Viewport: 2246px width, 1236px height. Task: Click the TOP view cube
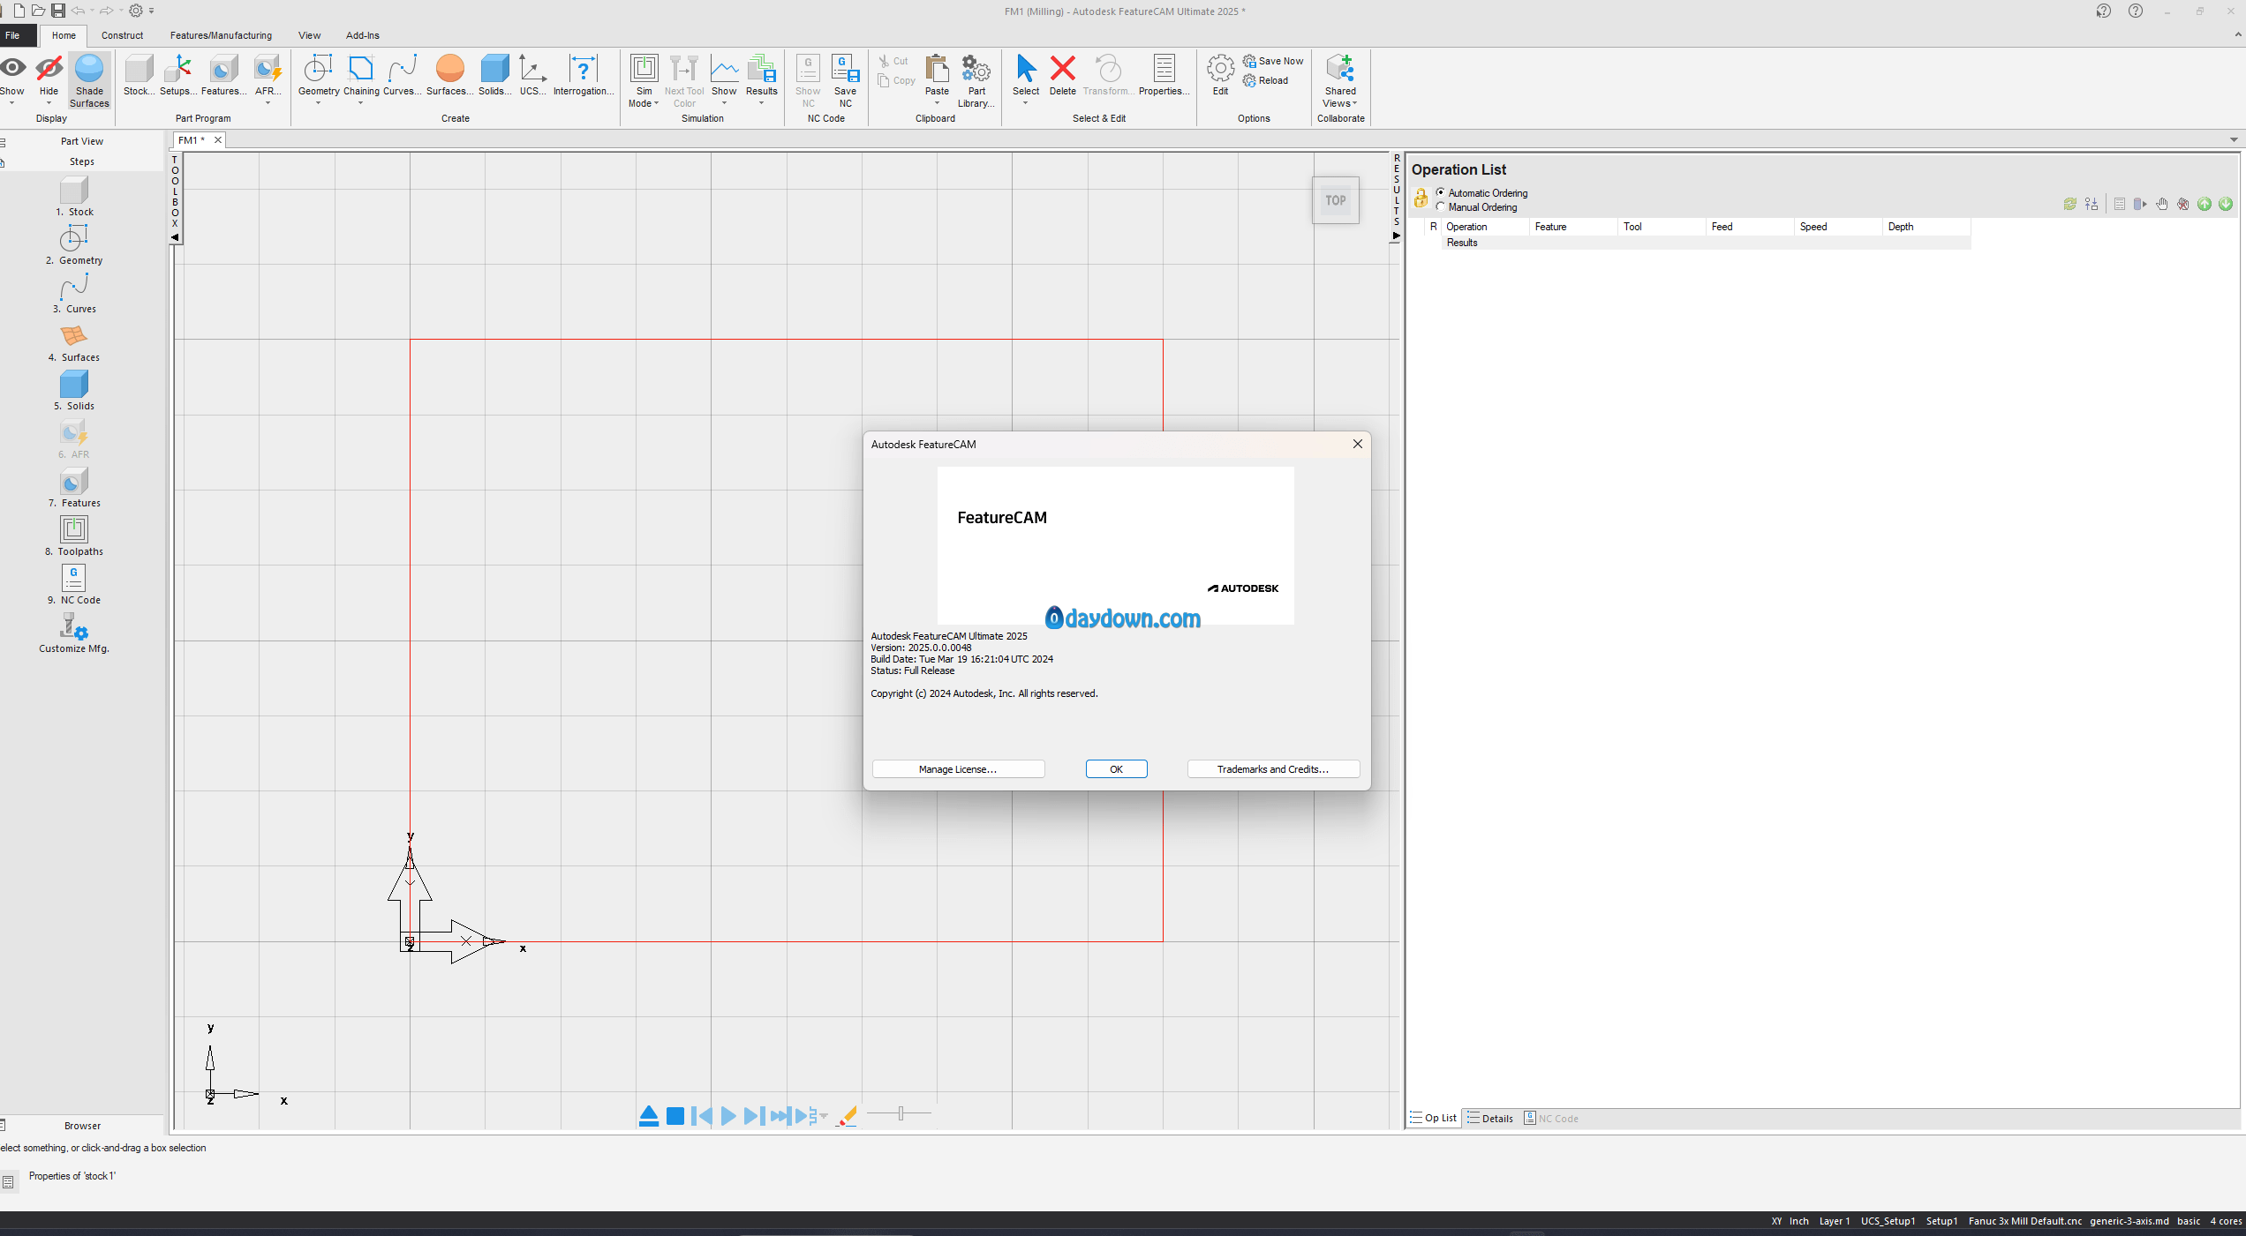[x=1335, y=201]
